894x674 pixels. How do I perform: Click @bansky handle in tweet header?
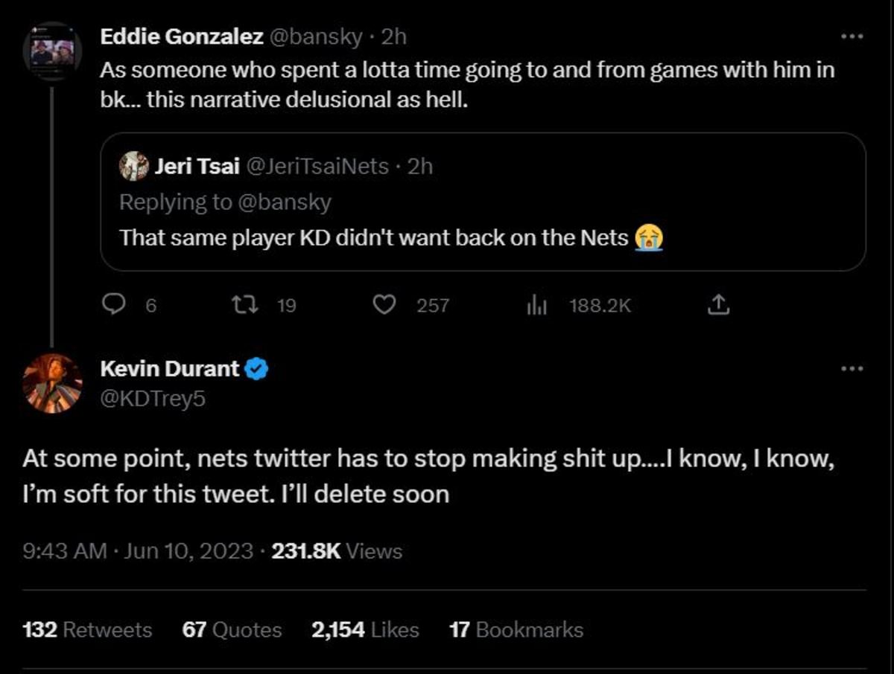click(314, 36)
